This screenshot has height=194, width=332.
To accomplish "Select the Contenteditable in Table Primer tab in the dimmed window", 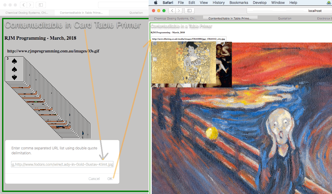I will (x=81, y=13).
